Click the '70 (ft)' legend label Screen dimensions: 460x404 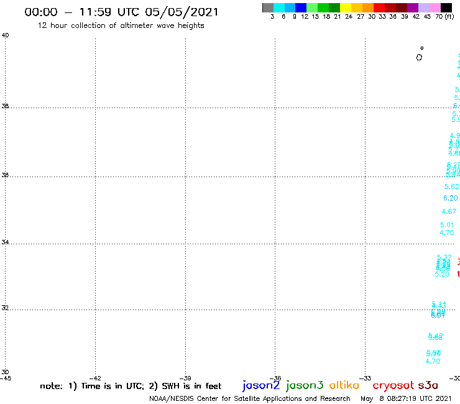pos(444,16)
